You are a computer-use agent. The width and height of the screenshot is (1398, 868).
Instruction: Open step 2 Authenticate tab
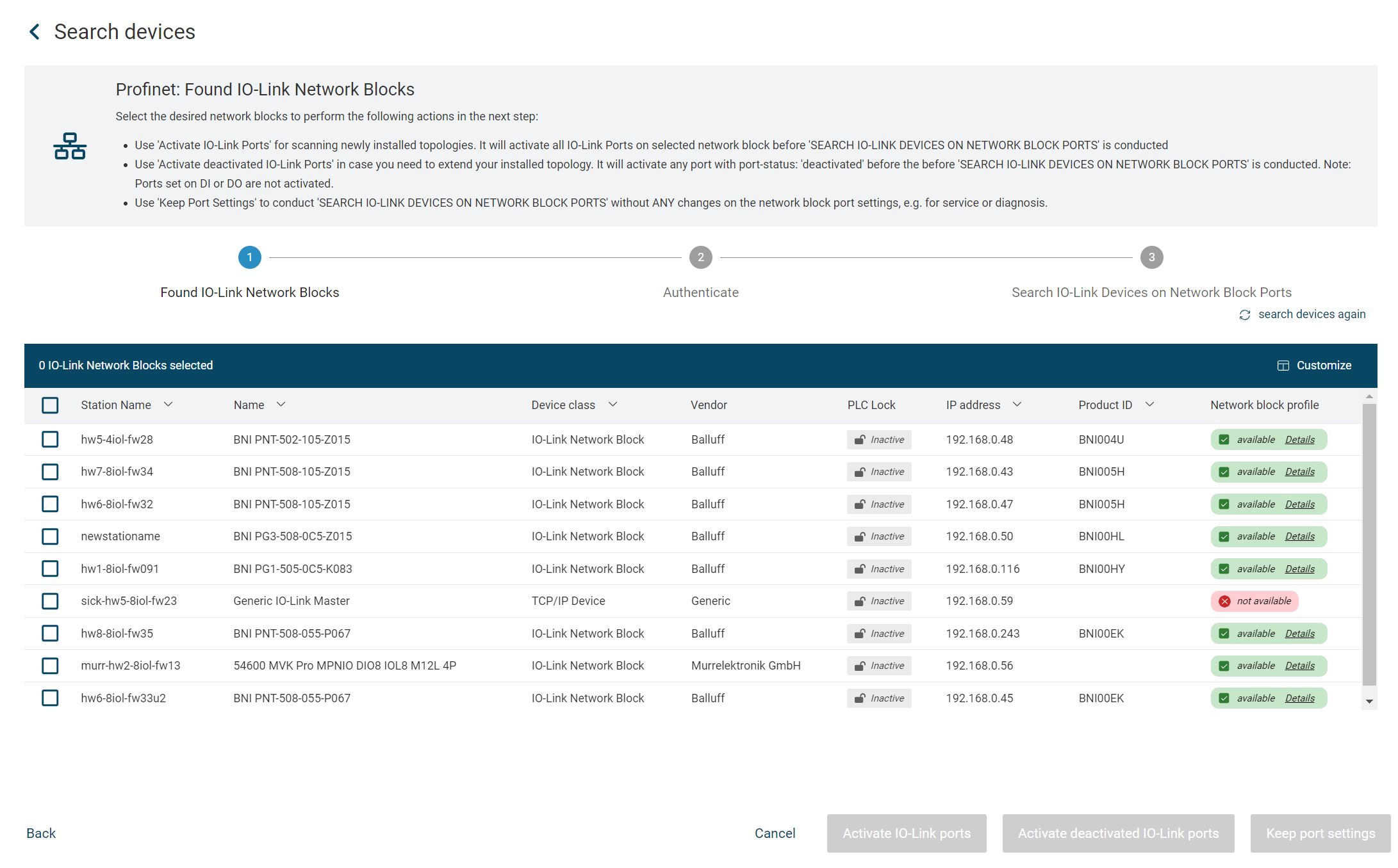(x=700, y=257)
